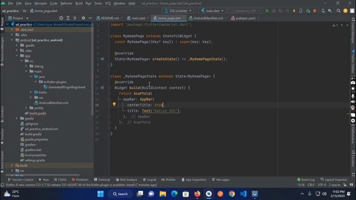Viewport: 356px width, 200px height.
Task: Fold the AppBar block in gutter
Action: pyautogui.click(x=109, y=99)
